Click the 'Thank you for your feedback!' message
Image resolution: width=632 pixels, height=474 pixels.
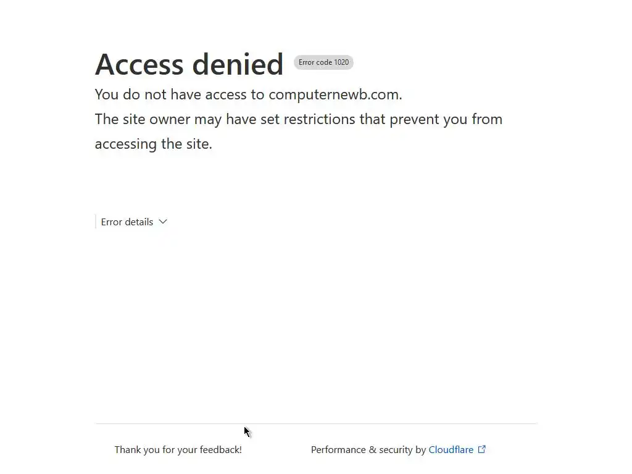(178, 449)
